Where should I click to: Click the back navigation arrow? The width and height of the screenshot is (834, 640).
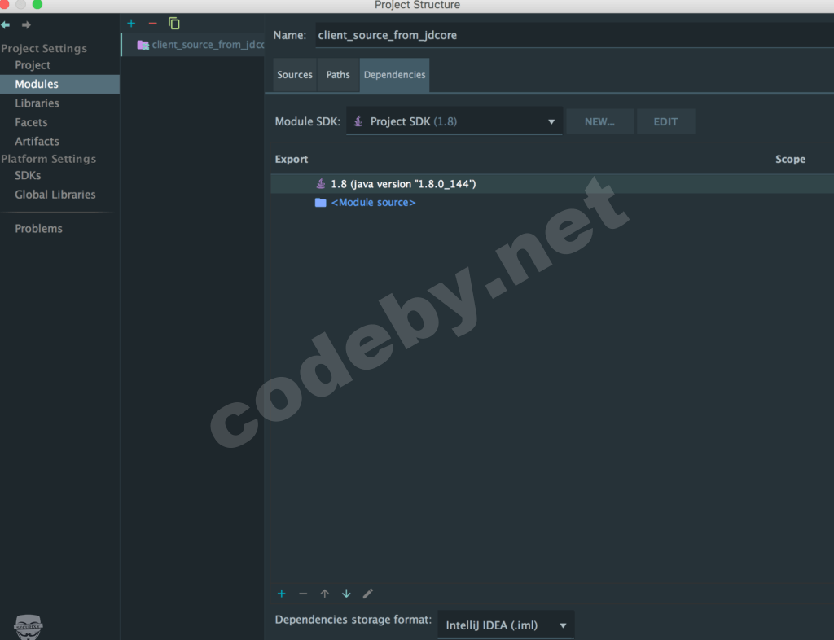[x=6, y=25]
